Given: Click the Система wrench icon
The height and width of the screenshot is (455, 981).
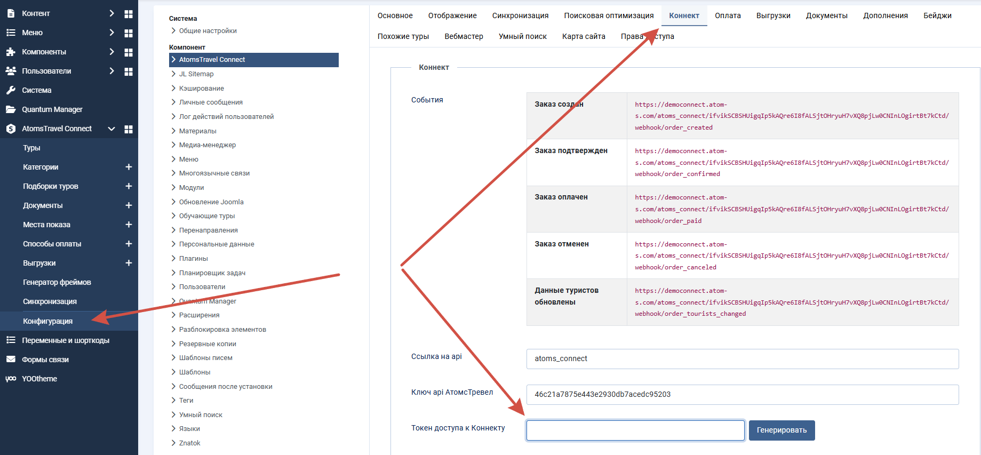Looking at the screenshot, I should [x=11, y=90].
